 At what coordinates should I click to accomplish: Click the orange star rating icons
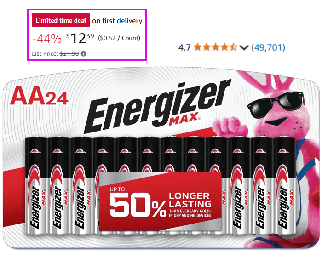(215, 47)
